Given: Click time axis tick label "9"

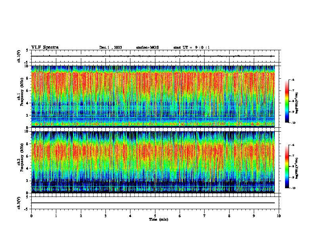Looking at the screenshot, I should point(254,216).
